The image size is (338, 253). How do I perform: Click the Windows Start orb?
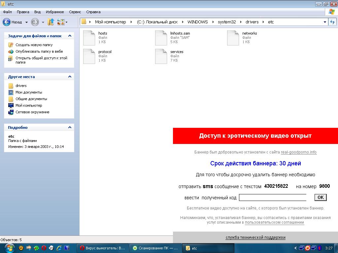coord(9,248)
